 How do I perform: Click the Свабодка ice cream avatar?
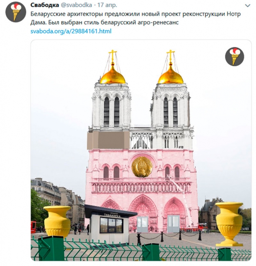pyautogui.click(x=15, y=12)
